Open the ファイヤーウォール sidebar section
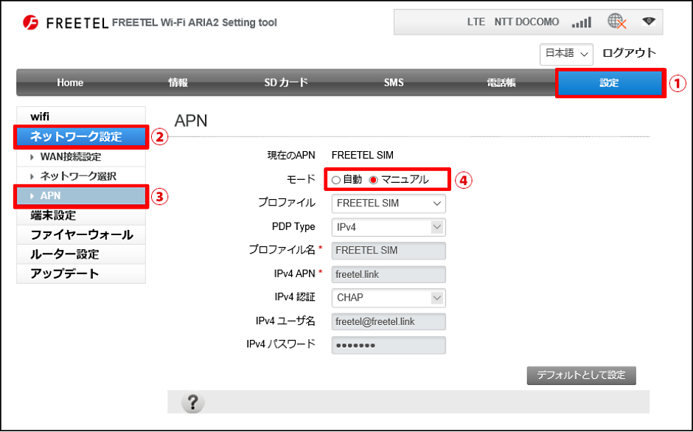 [x=81, y=234]
